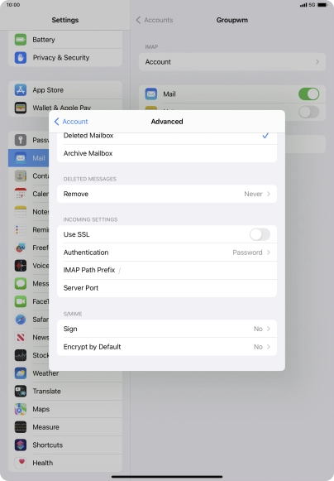Screen dimensions: 334x481
Task: Open the Battery settings icon
Action: 20,40
